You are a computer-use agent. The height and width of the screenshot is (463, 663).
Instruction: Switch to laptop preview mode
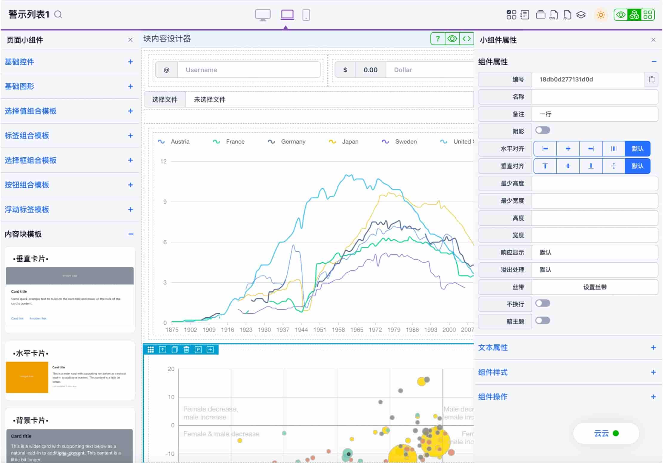pos(287,15)
